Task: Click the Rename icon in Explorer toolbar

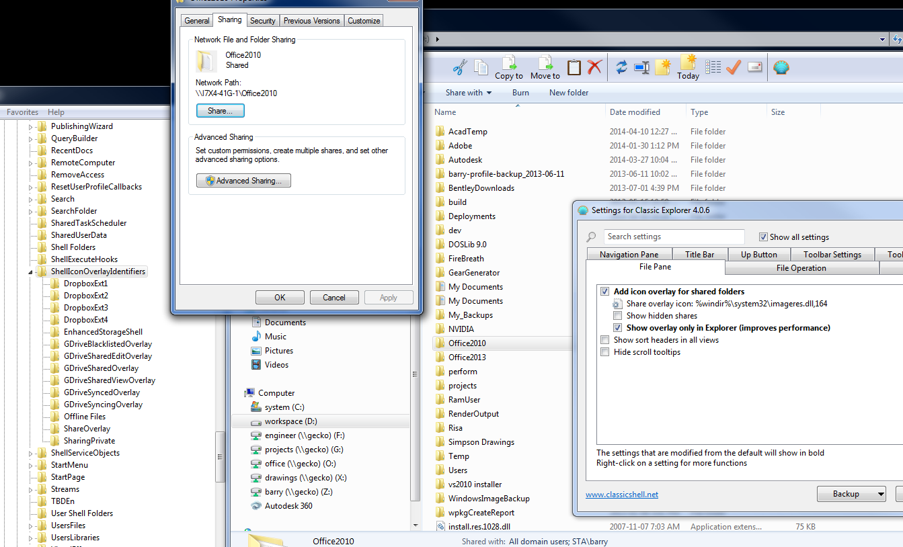Action: (x=641, y=67)
